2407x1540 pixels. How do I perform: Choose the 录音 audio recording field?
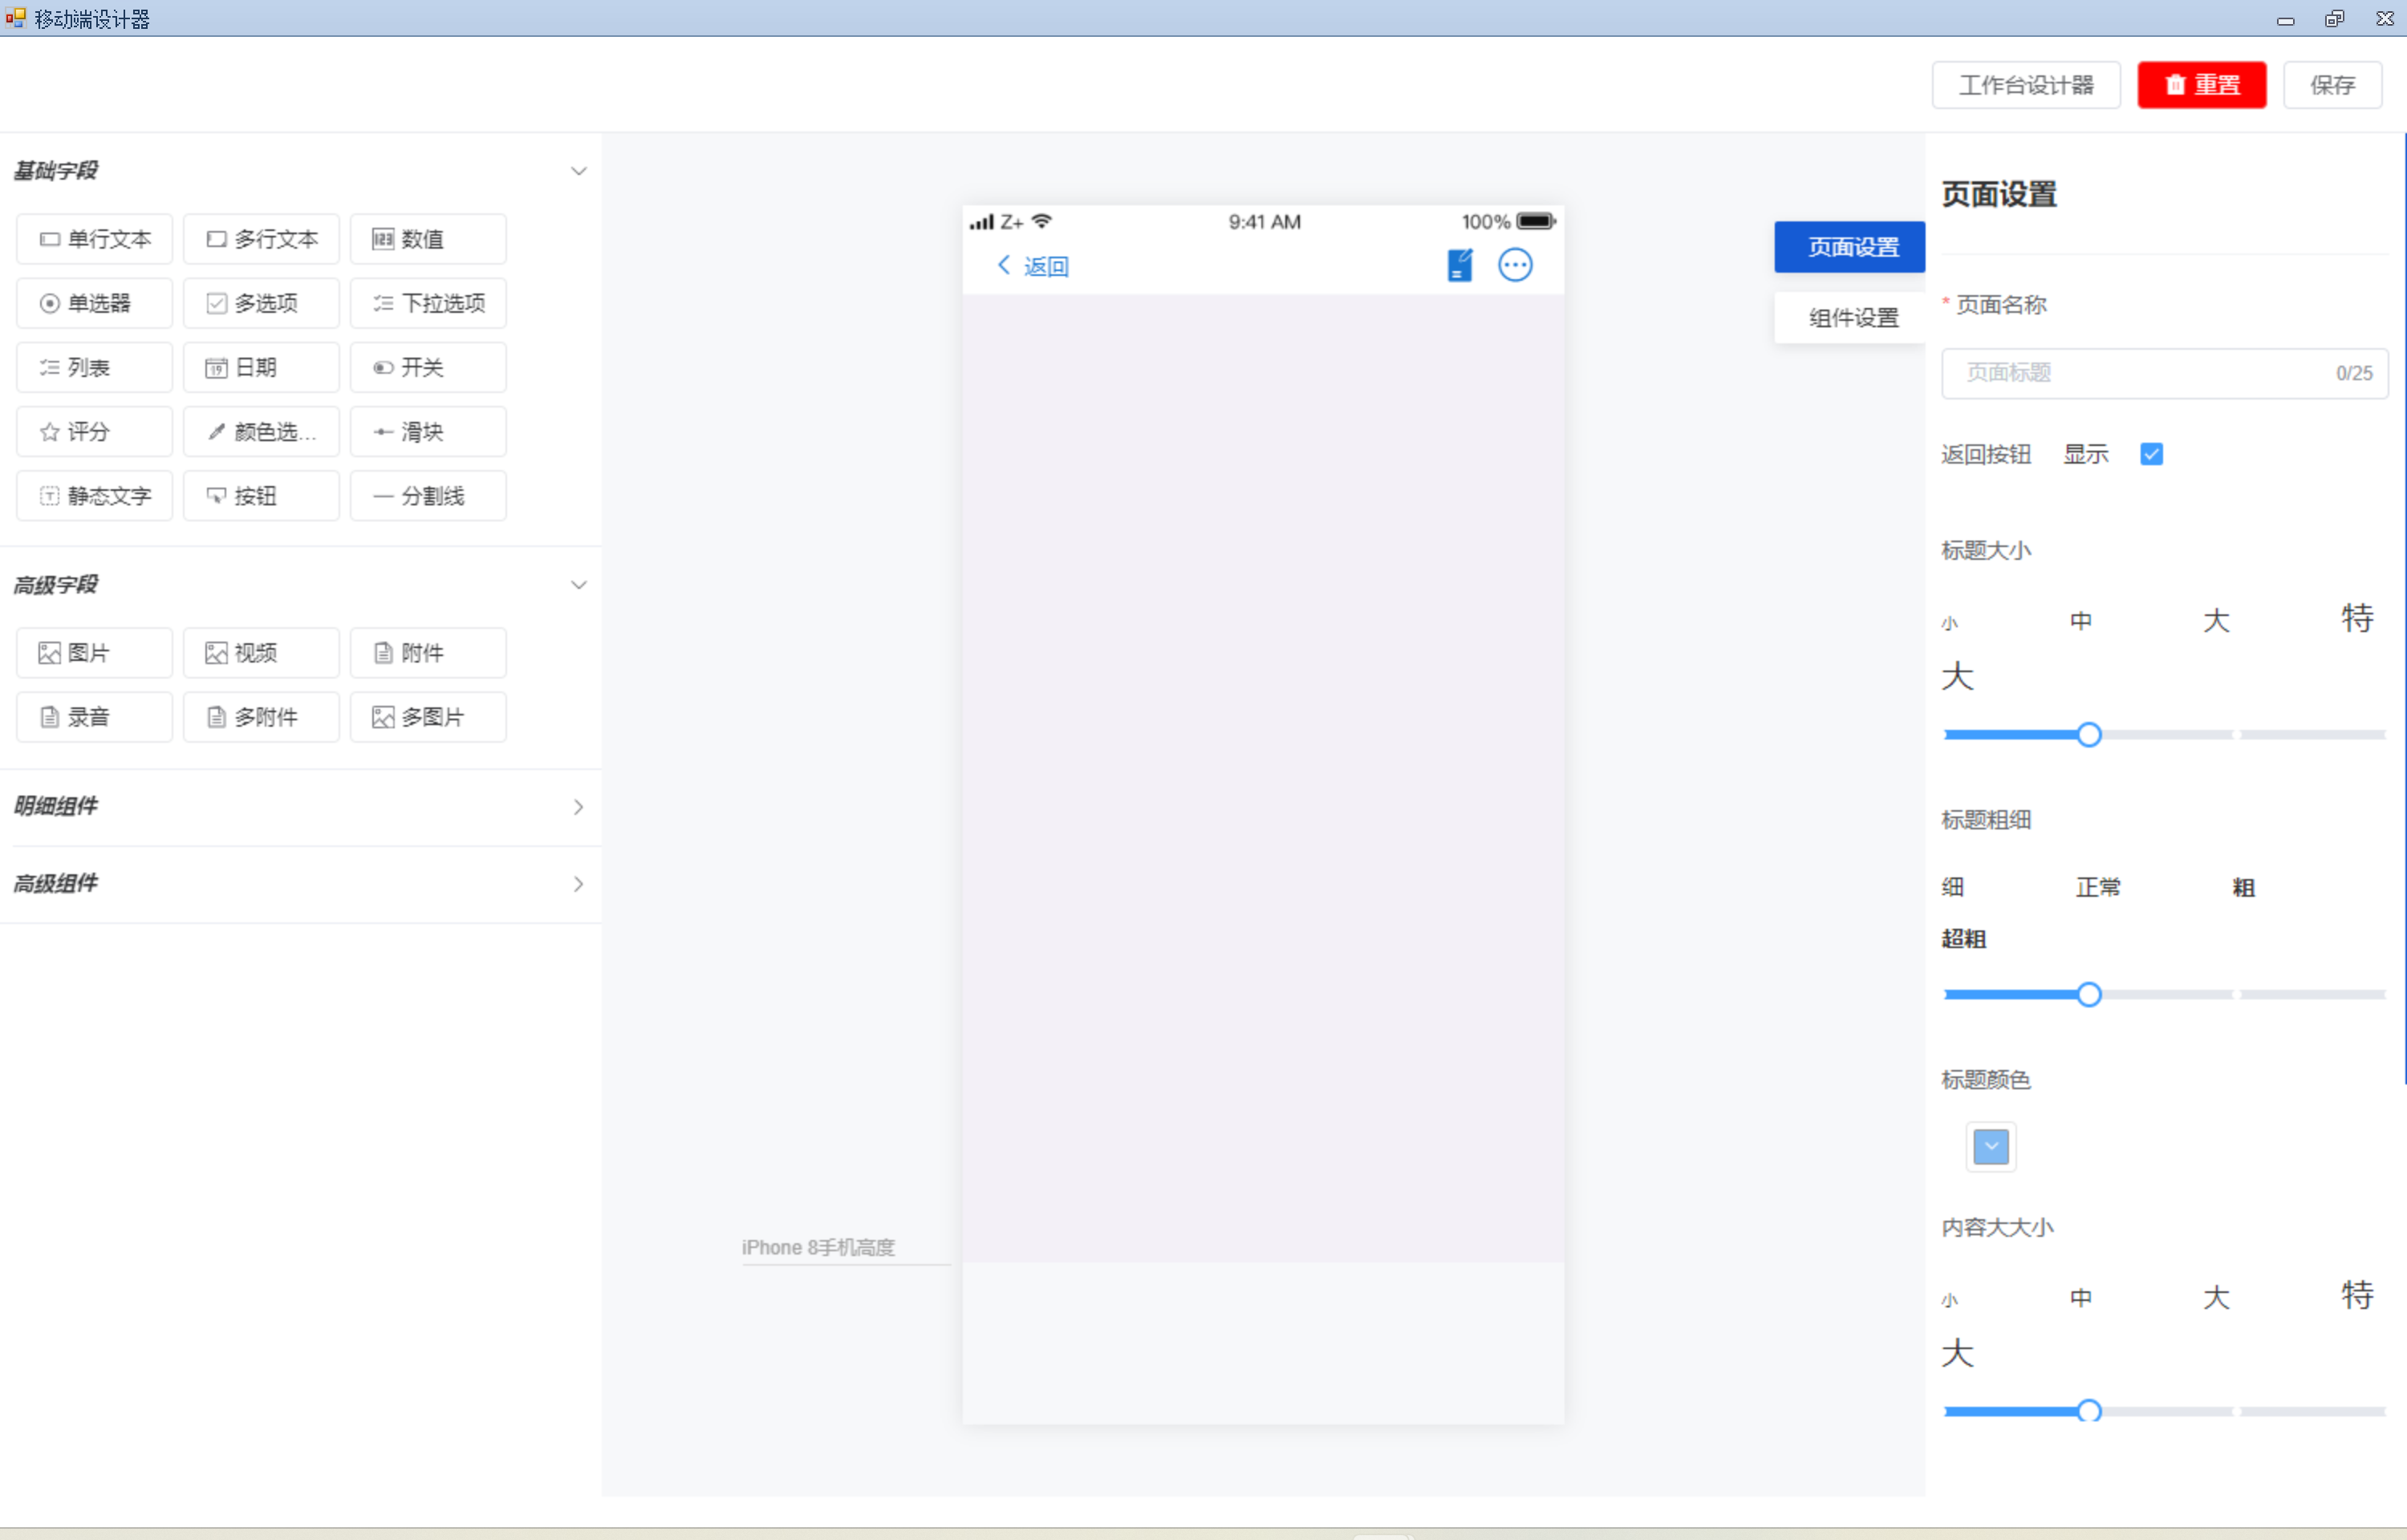[x=94, y=717]
